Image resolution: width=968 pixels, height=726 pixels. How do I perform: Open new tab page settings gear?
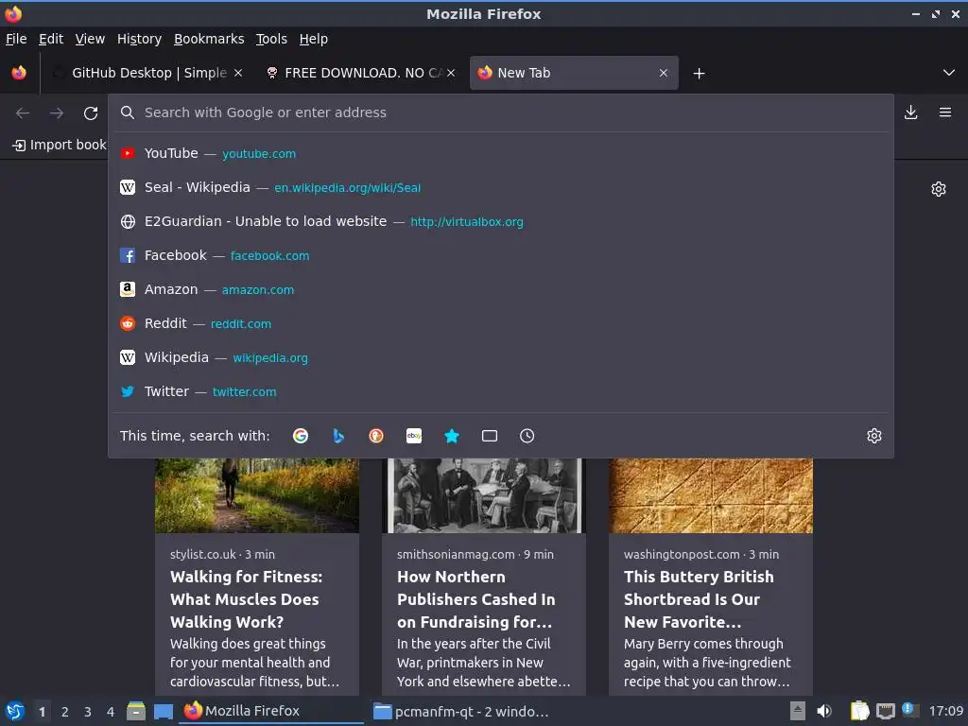tap(939, 189)
